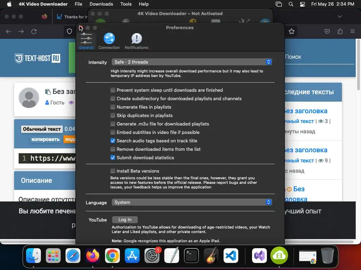Viewport: 361px width, 270px height.
Task: Reload the page in Firefox
Action: click(x=34, y=31)
